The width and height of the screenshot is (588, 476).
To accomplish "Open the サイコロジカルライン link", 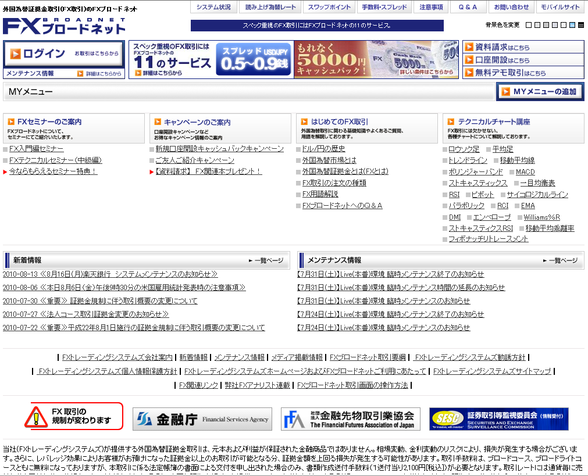I will tap(537, 195).
